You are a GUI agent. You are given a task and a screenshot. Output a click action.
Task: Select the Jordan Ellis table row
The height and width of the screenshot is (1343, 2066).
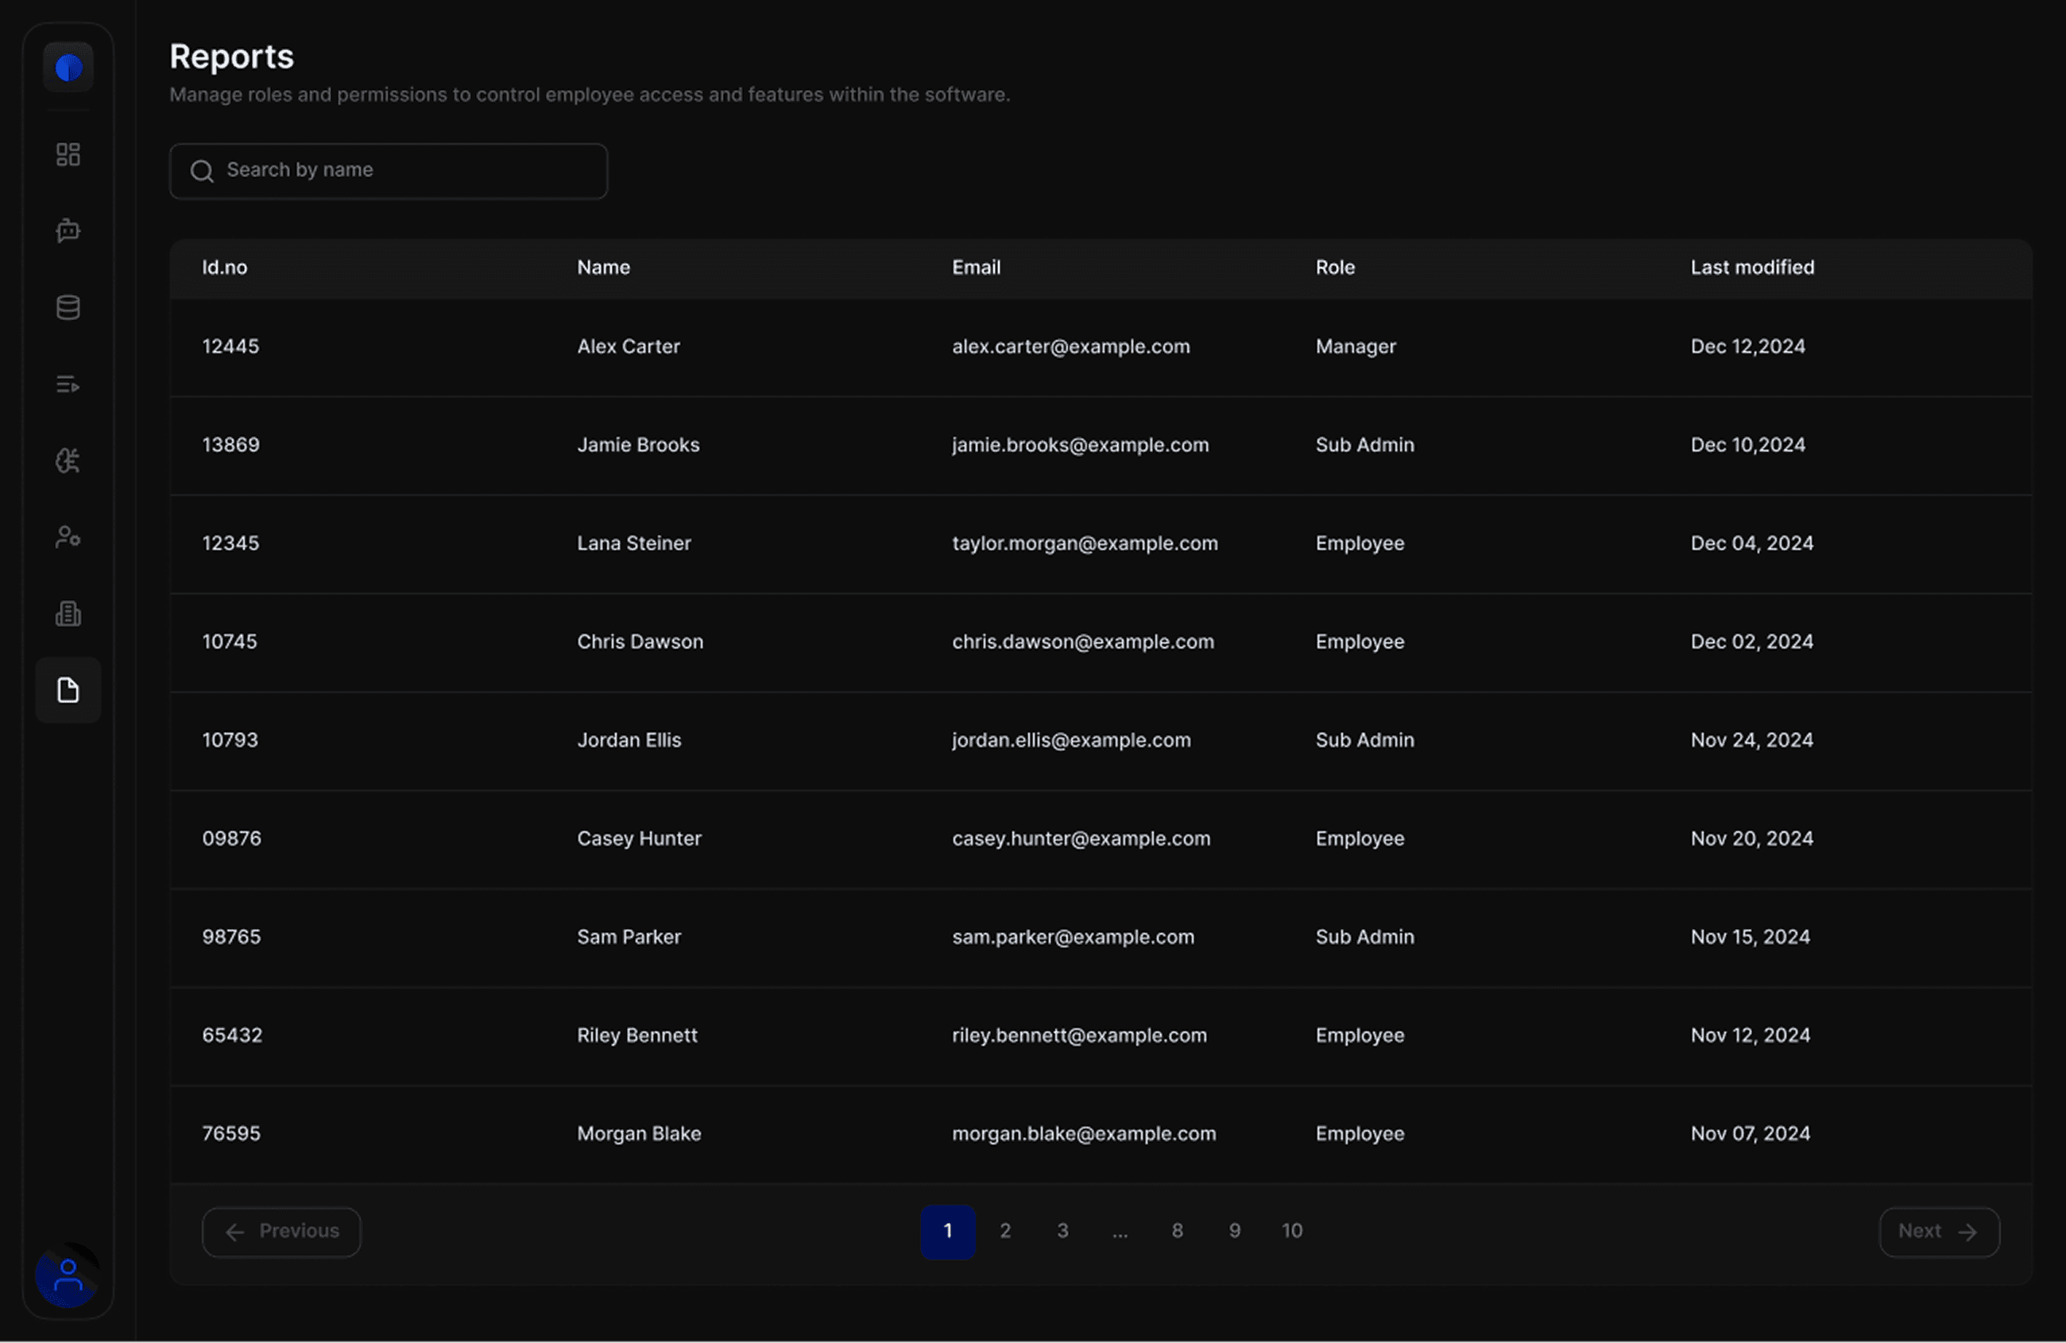[x=629, y=740]
